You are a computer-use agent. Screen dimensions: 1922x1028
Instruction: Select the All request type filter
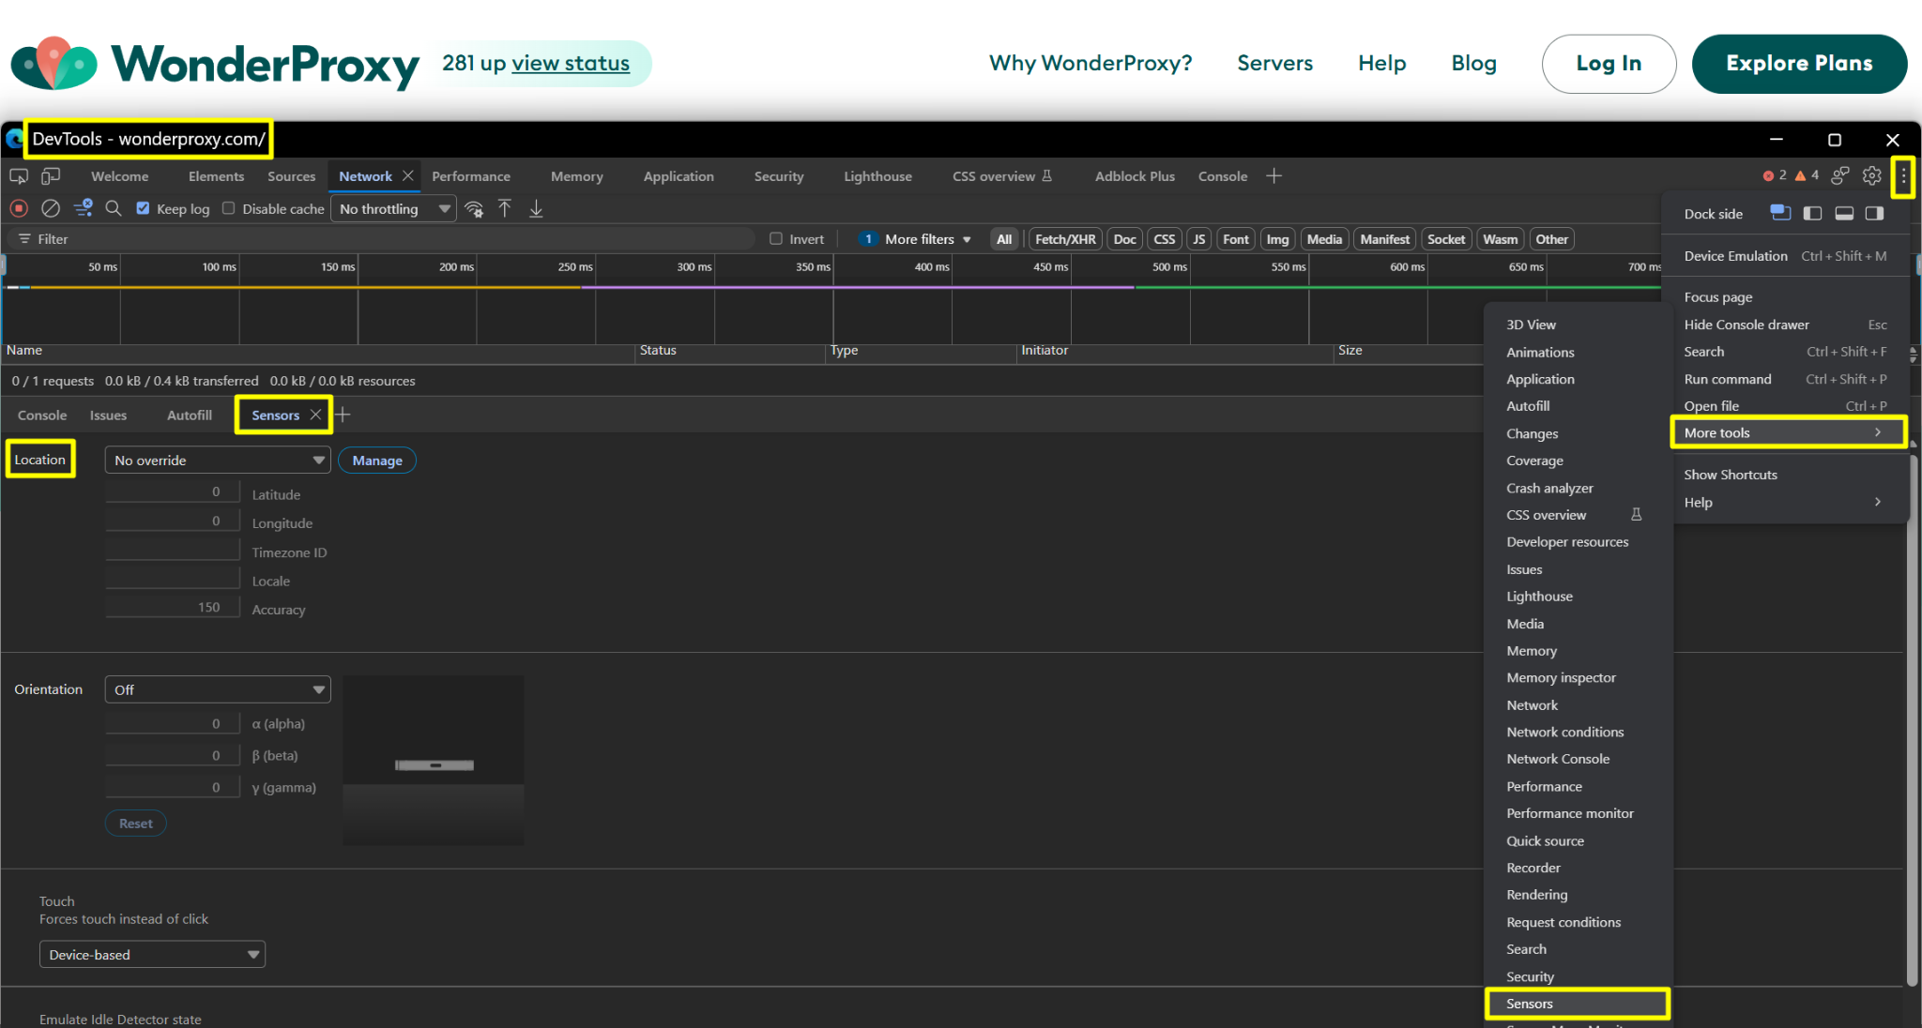[1004, 239]
